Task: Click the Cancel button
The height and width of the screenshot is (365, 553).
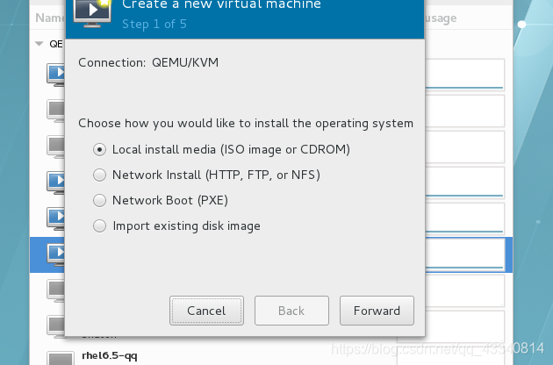Action: click(206, 311)
